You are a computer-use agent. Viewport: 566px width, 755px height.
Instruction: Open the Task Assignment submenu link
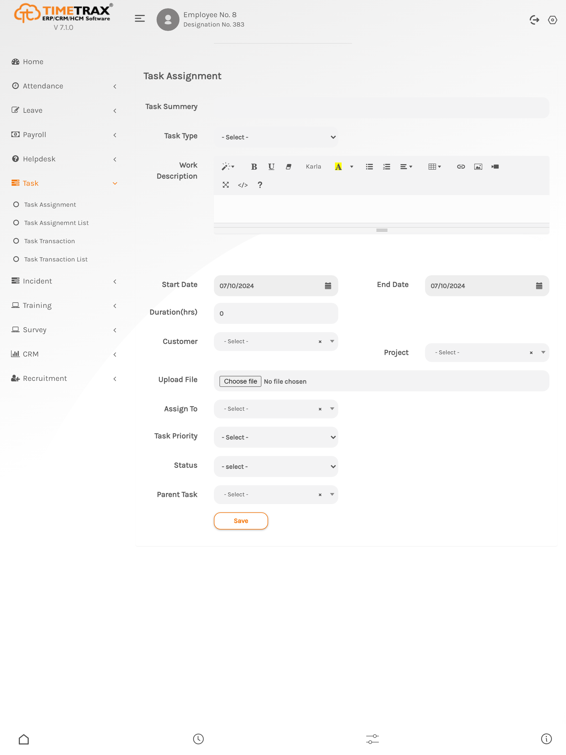50,205
